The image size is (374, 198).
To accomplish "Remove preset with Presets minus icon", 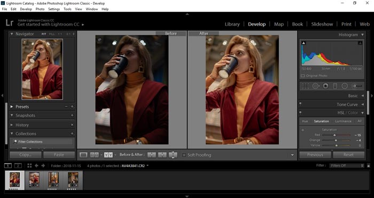I will click(66, 107).
